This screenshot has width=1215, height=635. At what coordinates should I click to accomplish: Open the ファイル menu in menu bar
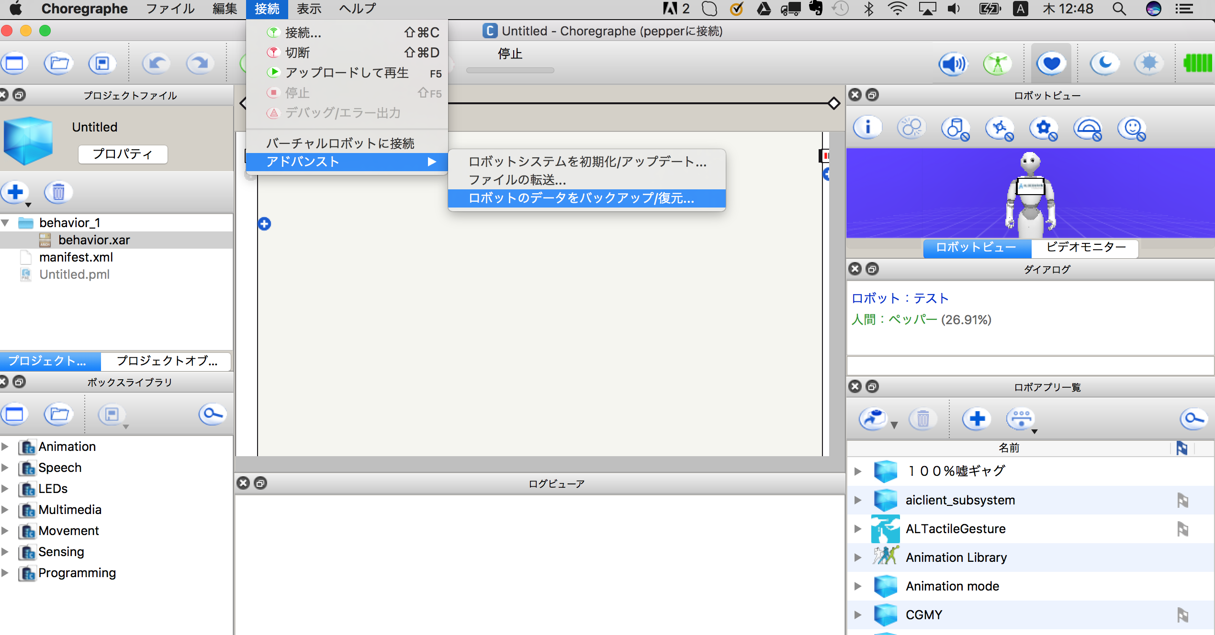tap(170, 9)
